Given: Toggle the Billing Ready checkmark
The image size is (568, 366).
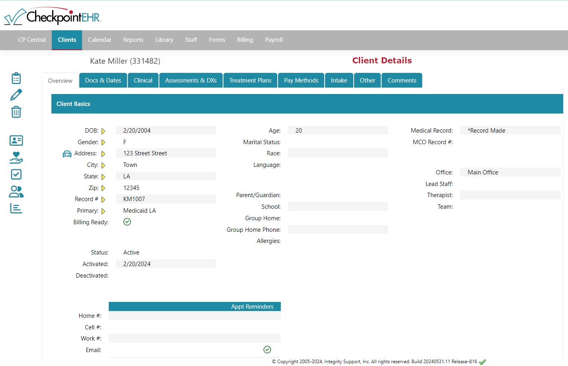Looking at the screenshot, I should [127, 221].
